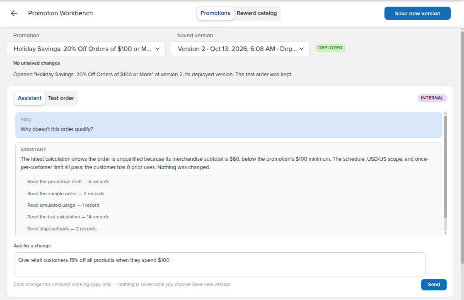Open the Promotion dropdown

(86, 49)
